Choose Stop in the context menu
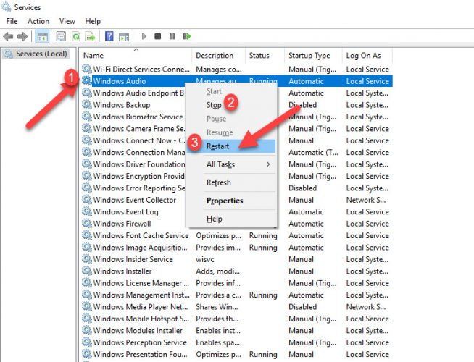This screenshot has width=474, height=362. pyautogui.click(x=214, y=105)
